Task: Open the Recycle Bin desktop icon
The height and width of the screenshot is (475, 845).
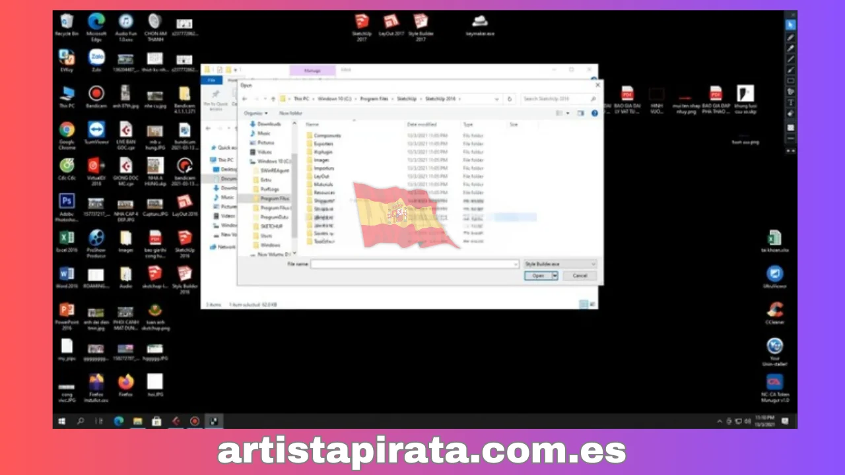Action: pyautogui.click(x=67, y=25)
